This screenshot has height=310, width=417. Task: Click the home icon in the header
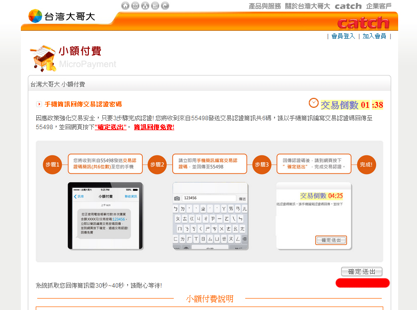(125, 5)
